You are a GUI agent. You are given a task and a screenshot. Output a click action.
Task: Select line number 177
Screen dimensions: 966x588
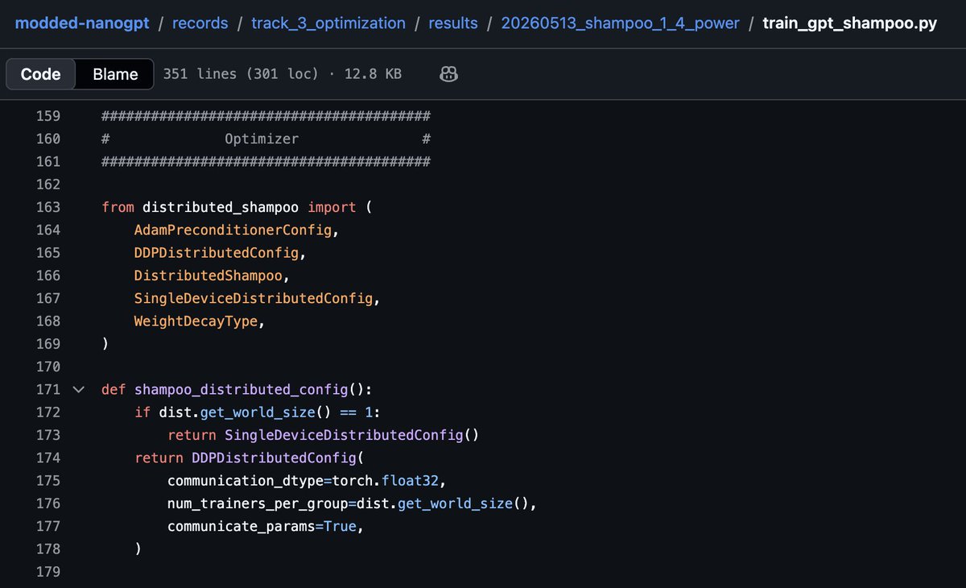tap(48, 526)
